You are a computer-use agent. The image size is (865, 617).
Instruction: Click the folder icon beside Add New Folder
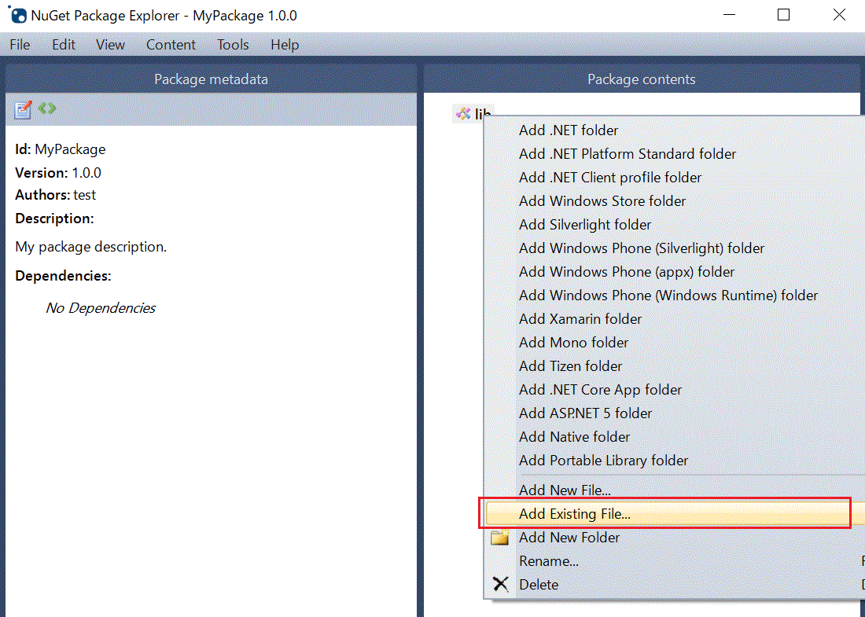(500, 537)
